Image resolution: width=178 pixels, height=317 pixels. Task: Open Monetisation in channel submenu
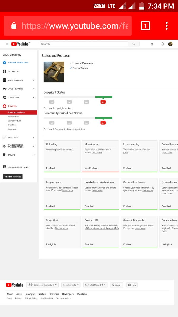(13, 116)
